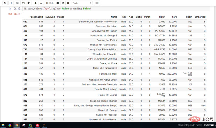Open NetEase Music red taskbar icon
Image resolution: width=216 pixels, height=128 pixels.
37,125
